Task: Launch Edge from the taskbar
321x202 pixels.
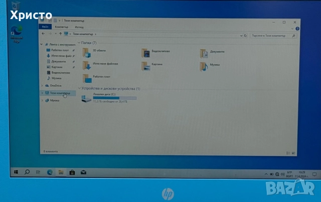Action: point(50,172)
